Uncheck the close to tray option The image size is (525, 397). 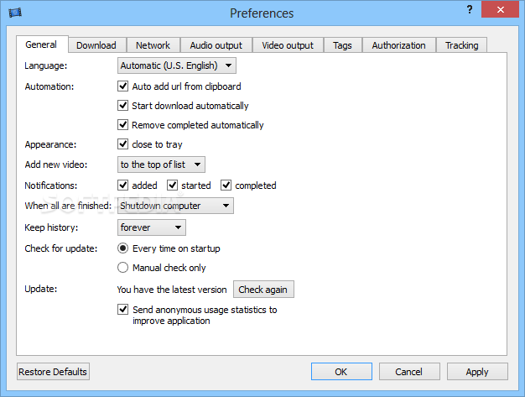click(123, 144)
